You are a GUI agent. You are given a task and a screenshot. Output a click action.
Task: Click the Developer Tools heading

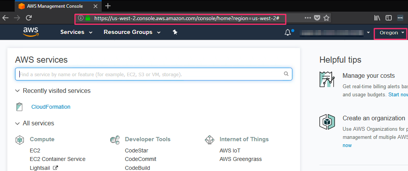147,139
